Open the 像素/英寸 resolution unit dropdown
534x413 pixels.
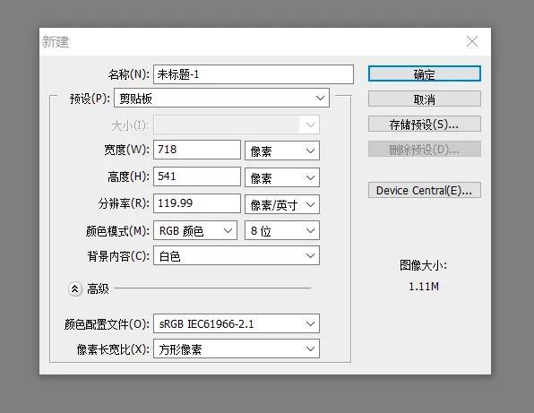tap(282, 204)
